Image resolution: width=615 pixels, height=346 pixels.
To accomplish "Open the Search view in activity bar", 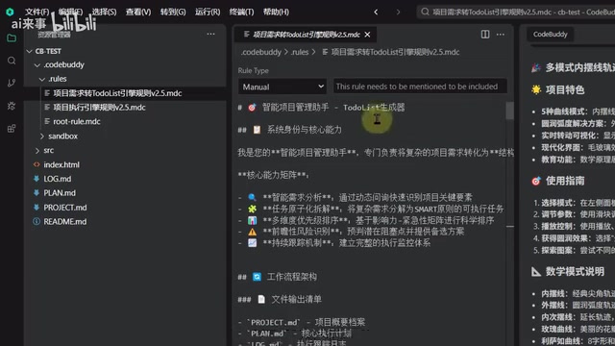I will [12, 61].
